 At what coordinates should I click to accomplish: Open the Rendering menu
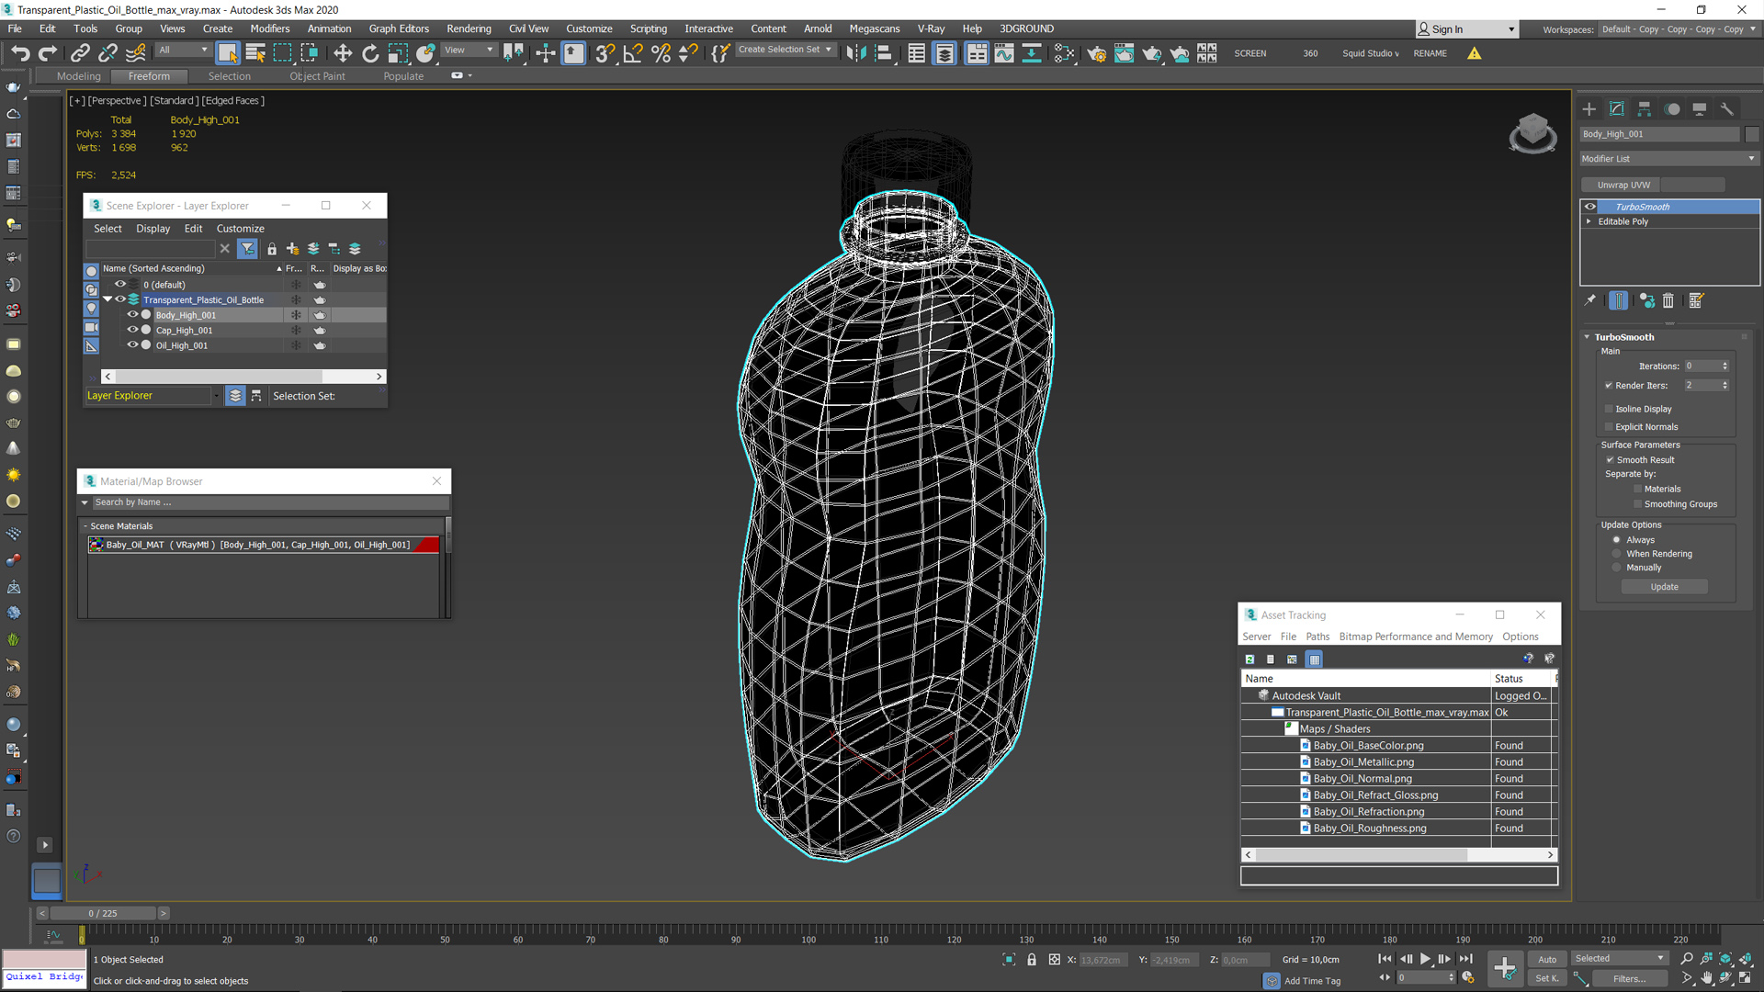(x=469, y=28)
